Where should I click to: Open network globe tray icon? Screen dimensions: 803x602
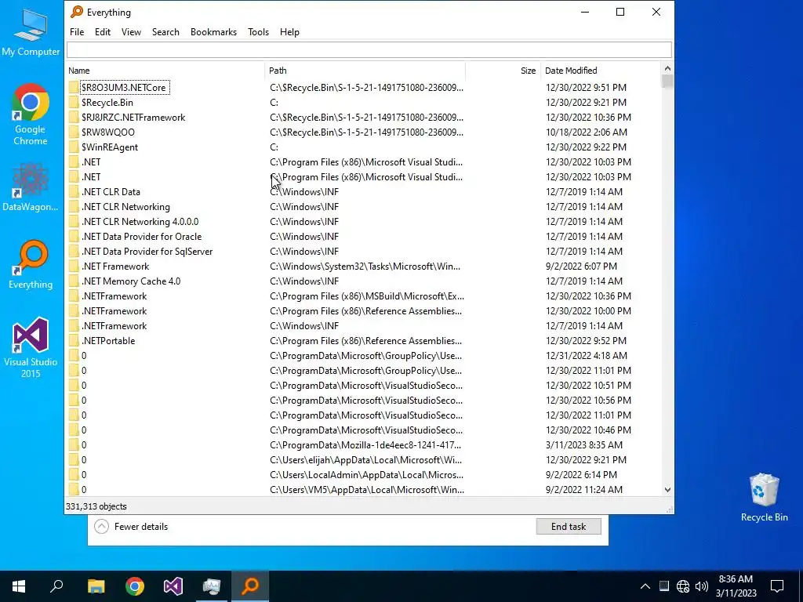point(683,586)
